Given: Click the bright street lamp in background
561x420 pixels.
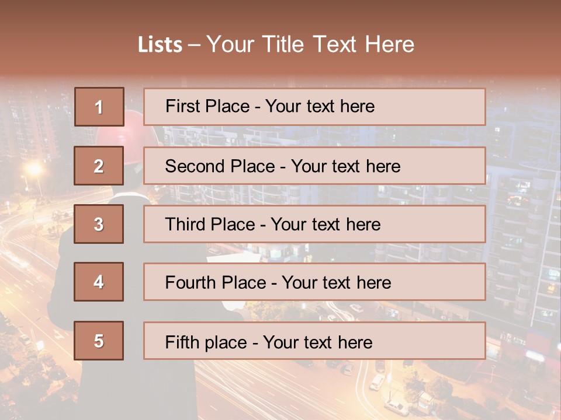Looking at the screenshot, I should coord(34,168).
